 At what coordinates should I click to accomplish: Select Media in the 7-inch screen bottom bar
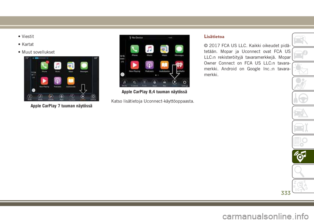coord(40,97)
